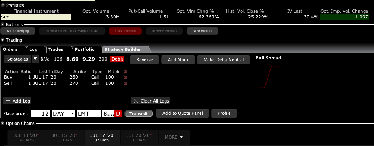The height and width of the screenshot is (146, 374).
Task: Collapse the Statistics section
Action: tap(3, 5)
